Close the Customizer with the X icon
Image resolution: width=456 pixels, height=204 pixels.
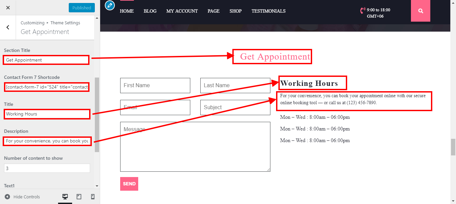(8, 8)
